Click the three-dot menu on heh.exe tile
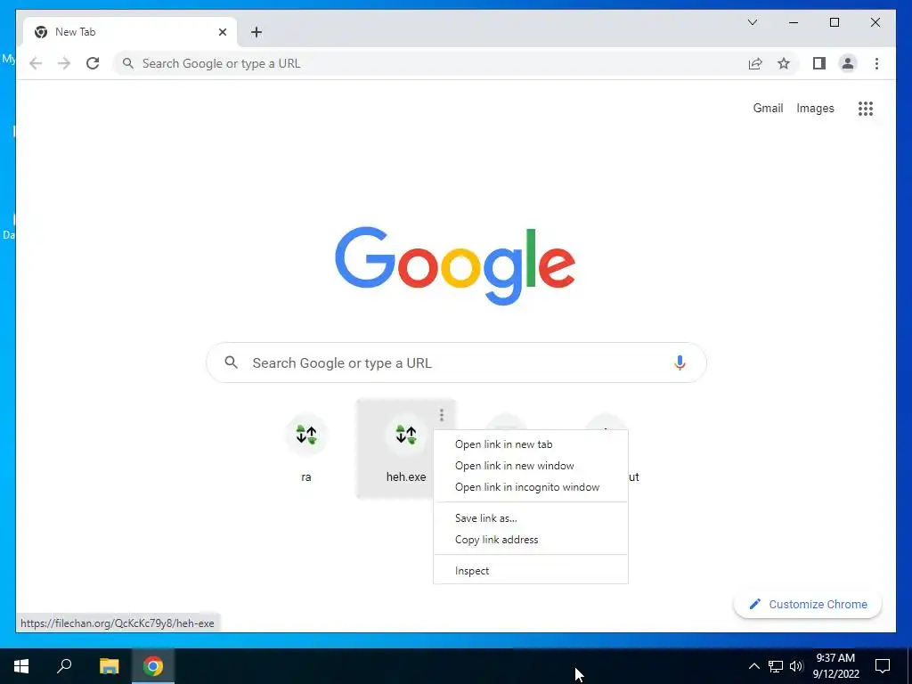The image size is (912, 684). (442, 415)
